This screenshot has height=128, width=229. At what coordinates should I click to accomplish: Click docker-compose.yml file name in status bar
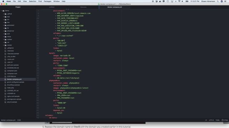tap(8, 120)
